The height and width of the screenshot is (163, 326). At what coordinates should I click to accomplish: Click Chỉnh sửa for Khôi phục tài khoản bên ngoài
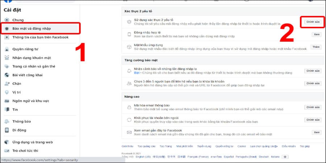coord(313,120)
